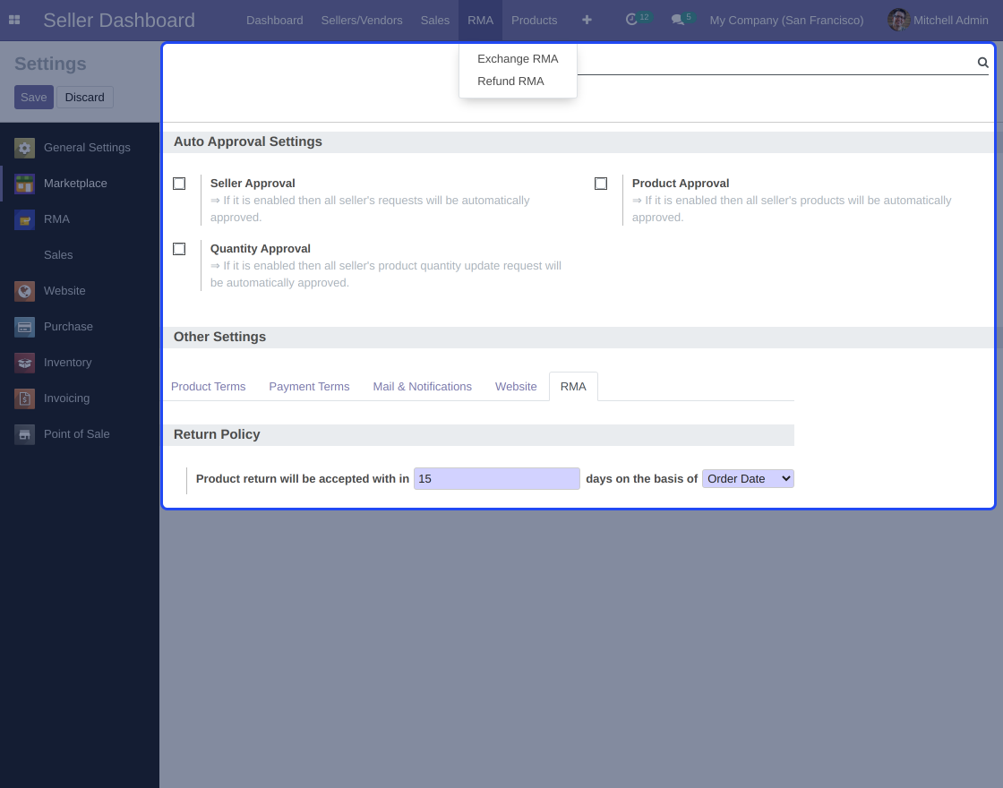Open Sales settings in sidebar
This screenshot has width=1003, height=788.
tap(80, 255)
